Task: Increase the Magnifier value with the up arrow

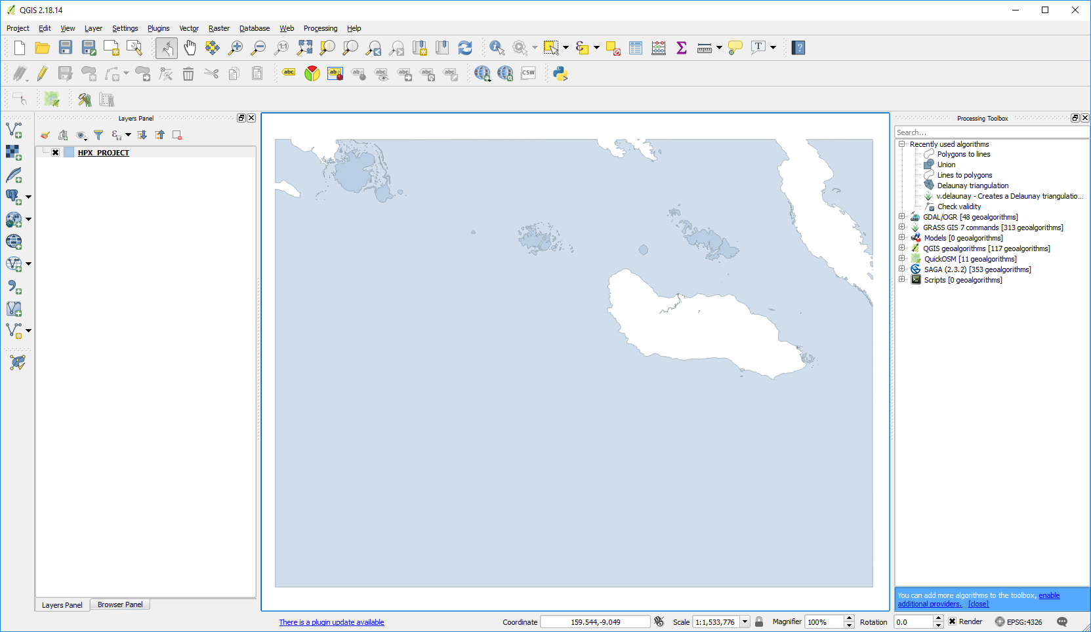Action: point(849,618)
